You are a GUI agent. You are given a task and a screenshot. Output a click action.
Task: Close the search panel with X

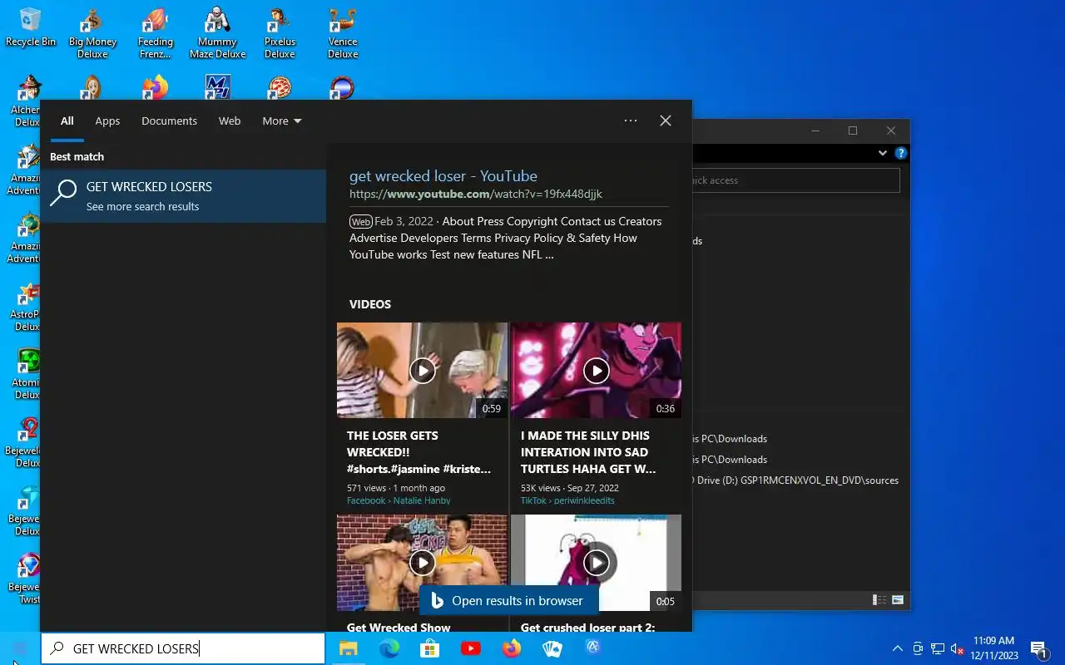click(x=666, y=121)
